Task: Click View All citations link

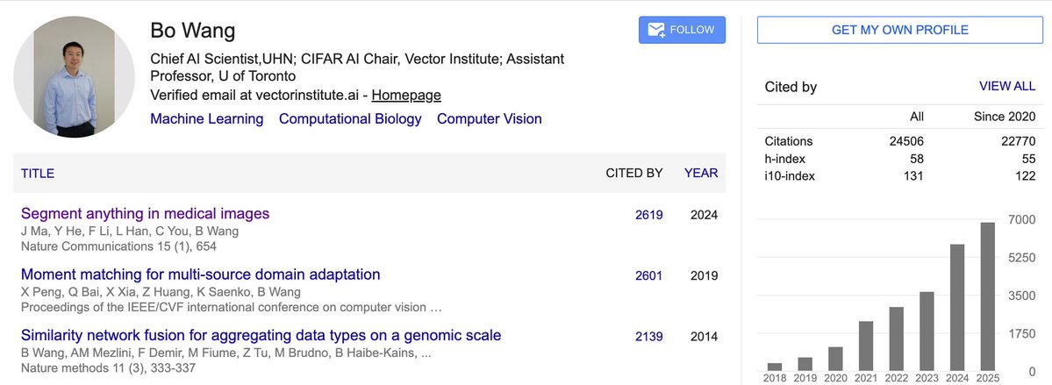Action: pos(1007,86)
